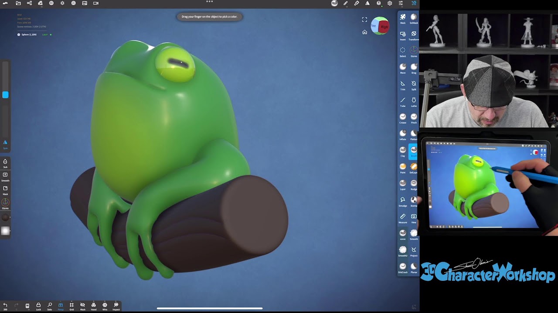Image resolution: width=558 pixels, height=313 pixels.
Task: Select the Smudge tool
Action: pos(403,202)
